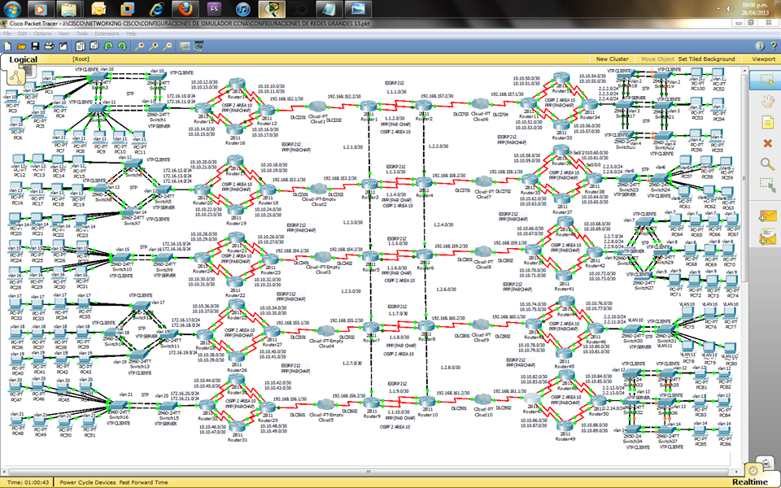Click the Save toolbar icon

click(x=37, y=46)
